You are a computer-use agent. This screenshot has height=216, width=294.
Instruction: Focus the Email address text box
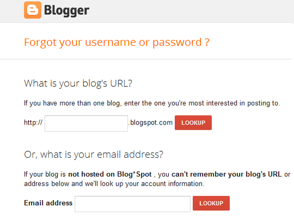132,204
